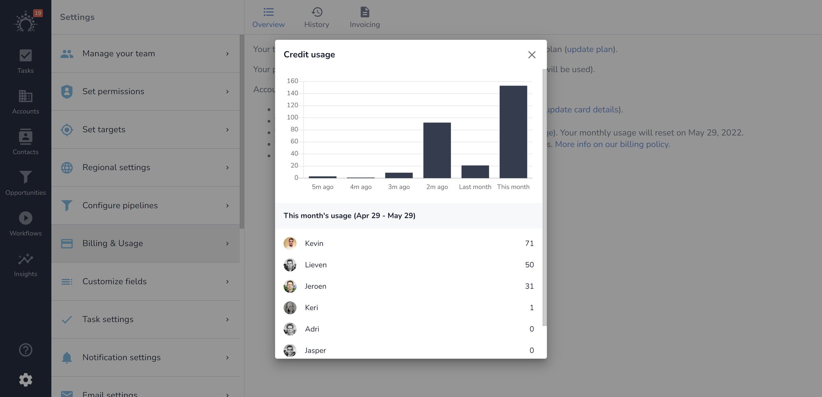
Task: Open the billing policy link
Action: pyautogui.click(x=612, y=144)
